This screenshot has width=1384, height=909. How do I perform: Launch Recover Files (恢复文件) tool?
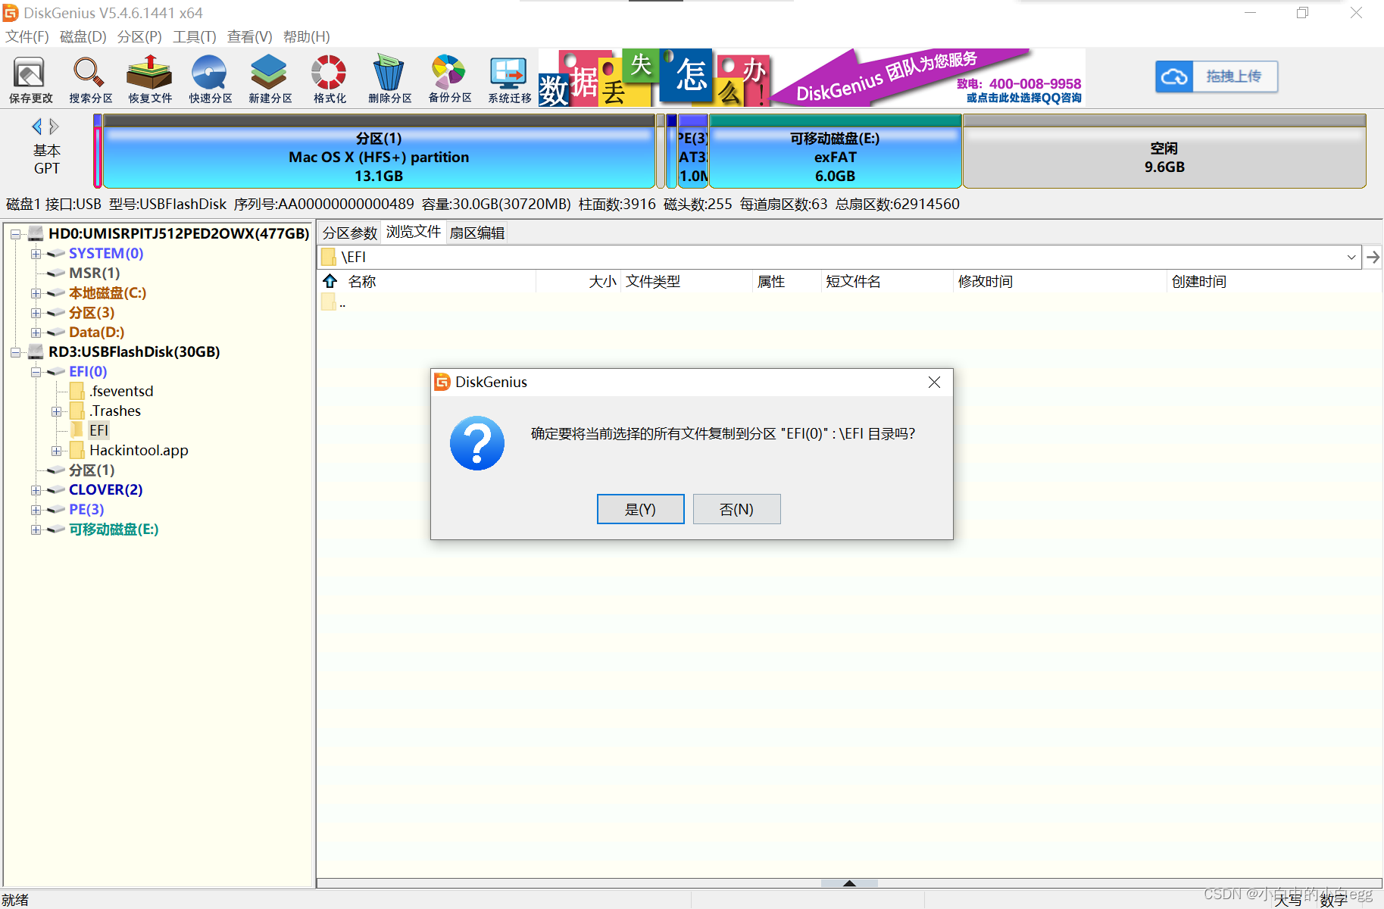click(x=150, y=79)
